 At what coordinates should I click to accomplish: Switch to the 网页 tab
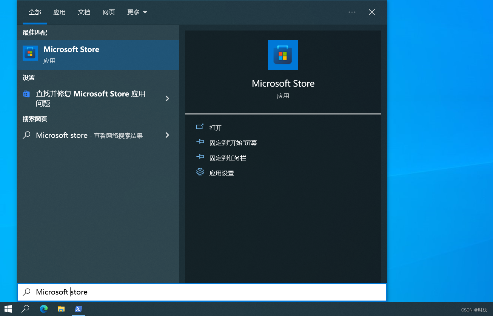click(109, 12)
